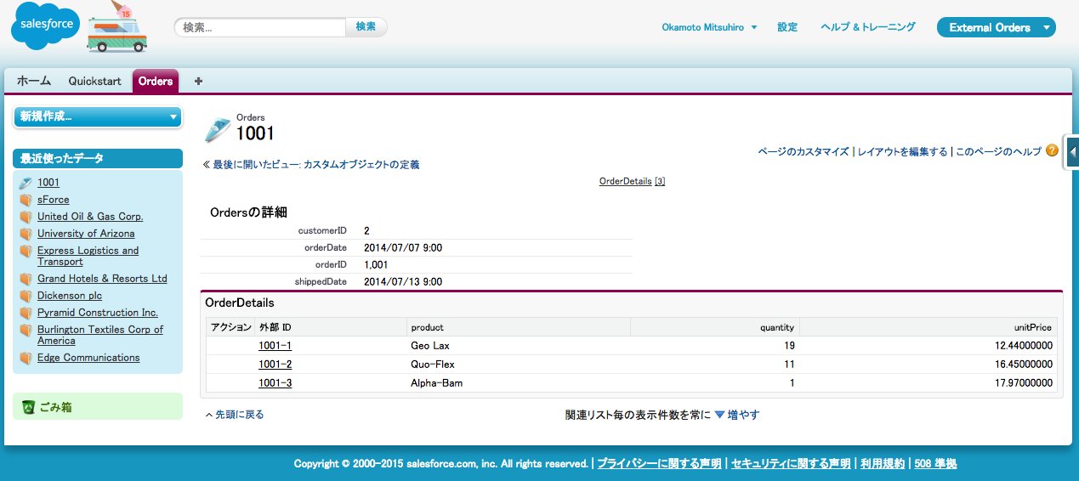Open the External Orders app menu

click(996, 27)
